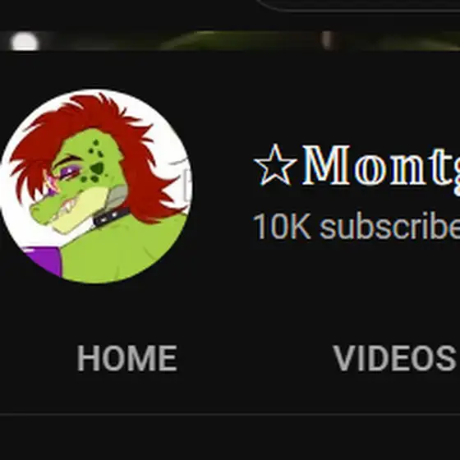Screen dimensions: 460x460
Task: Switch to the VIDEOS tab
Action: point(394,358)
